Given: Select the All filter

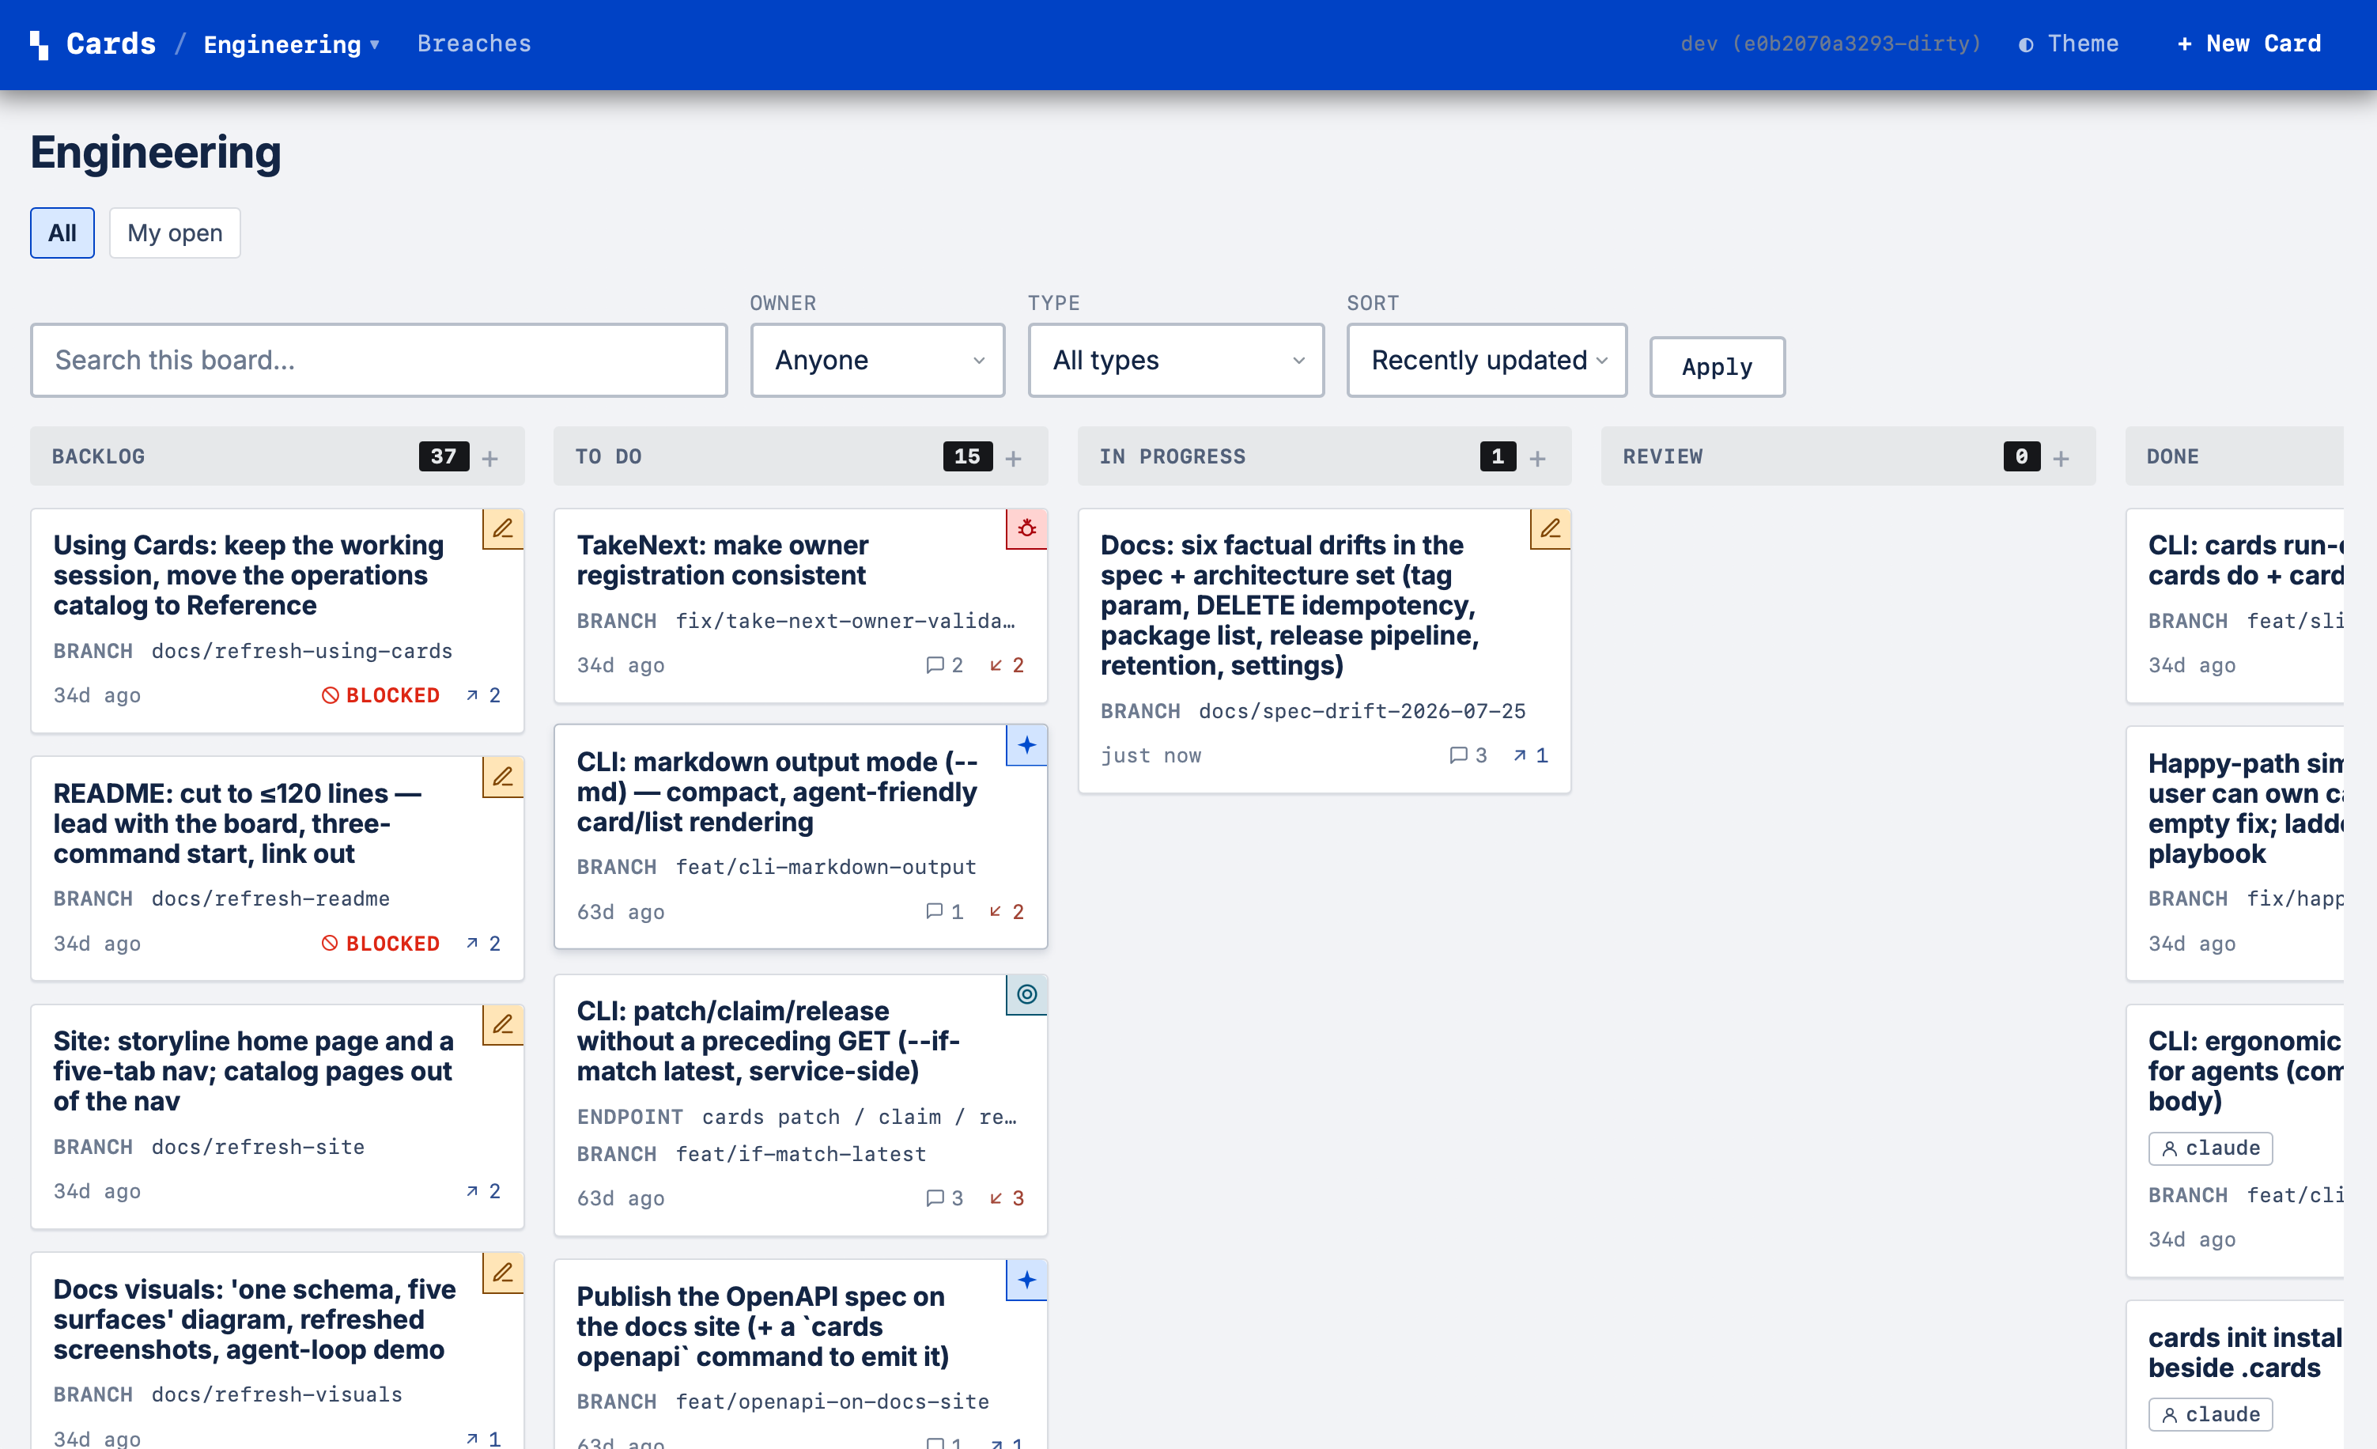Looking at the screenshot, I should (x=62, y=233).
